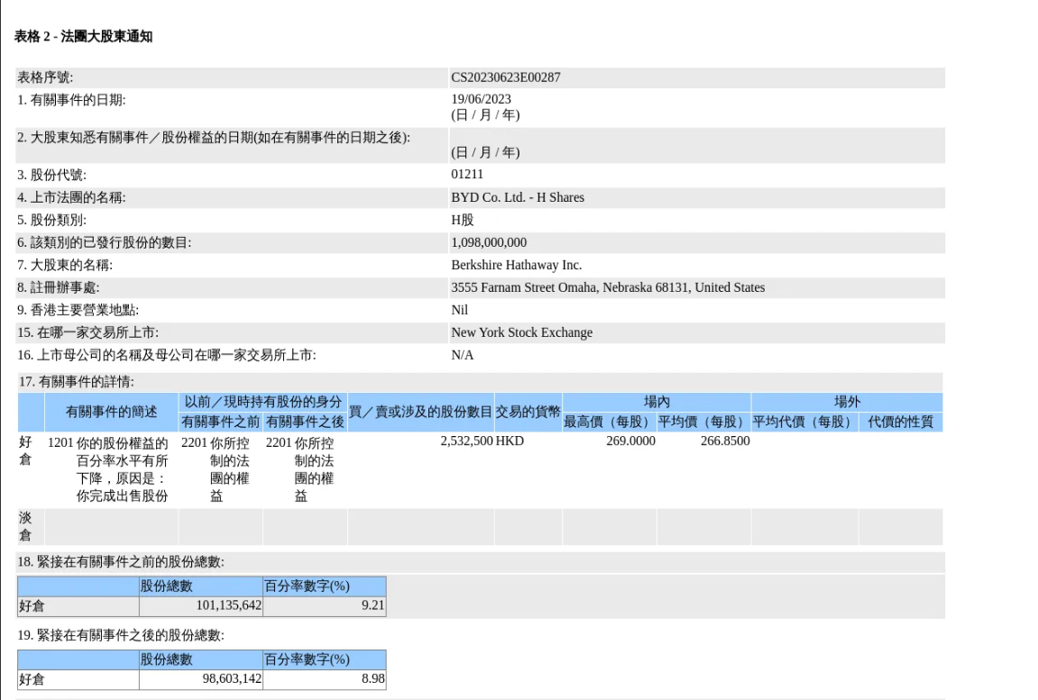Click the sub-header 有關事件之後
This screenshot has height=700, width=1038.
coord(305,422)
